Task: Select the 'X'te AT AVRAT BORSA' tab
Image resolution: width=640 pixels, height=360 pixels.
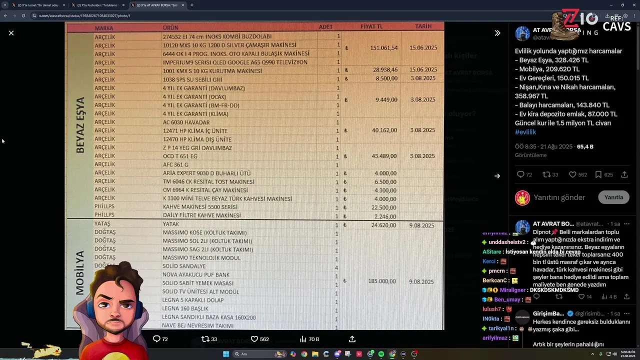Action: tap(157, 5)
